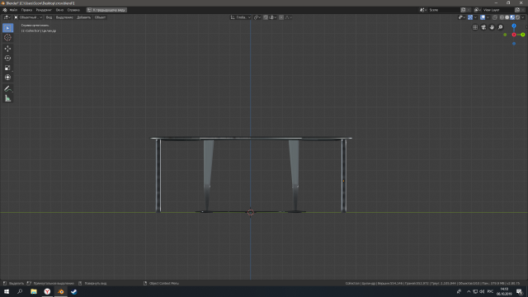The width and height of the screenshot is (528, 297).
Task: Open the Select (Выделение) menu
Action: 64,17
